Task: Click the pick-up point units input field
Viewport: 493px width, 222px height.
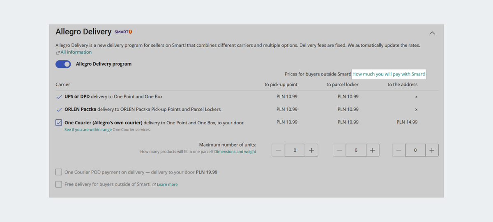Action: click(x=295, y=150)
